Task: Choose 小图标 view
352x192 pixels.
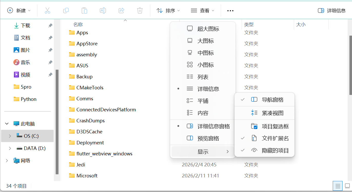Action: 203,65
